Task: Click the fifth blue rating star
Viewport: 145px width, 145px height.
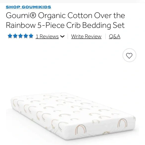Action: (x=31, y=36)
